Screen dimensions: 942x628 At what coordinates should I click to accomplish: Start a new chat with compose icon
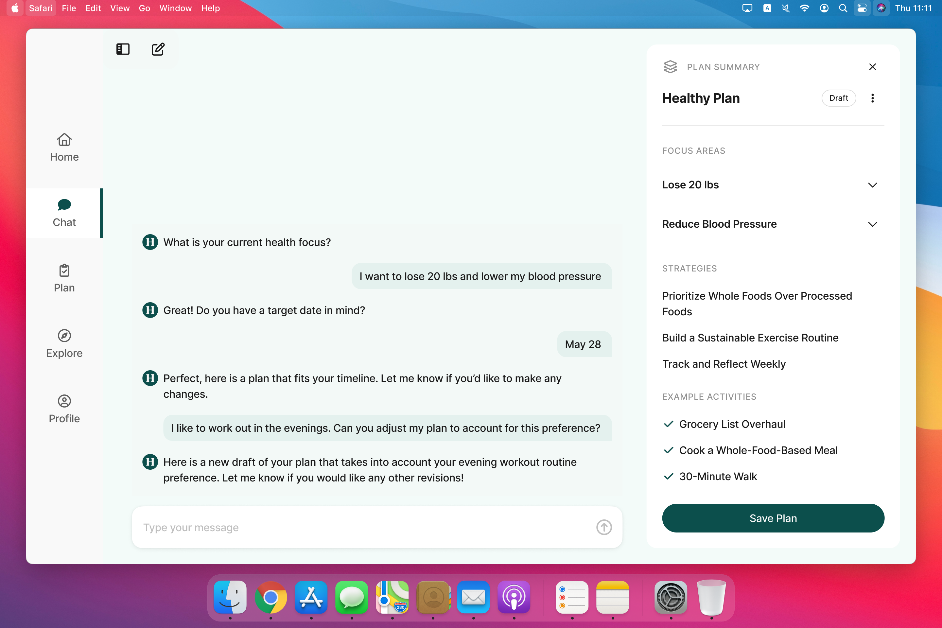coord(158,49)
